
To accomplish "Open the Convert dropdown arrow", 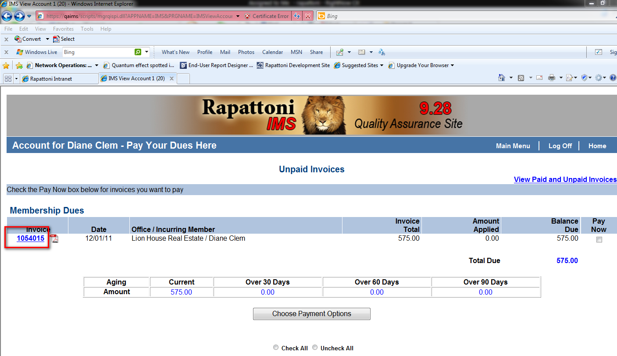I will [47, 39].
